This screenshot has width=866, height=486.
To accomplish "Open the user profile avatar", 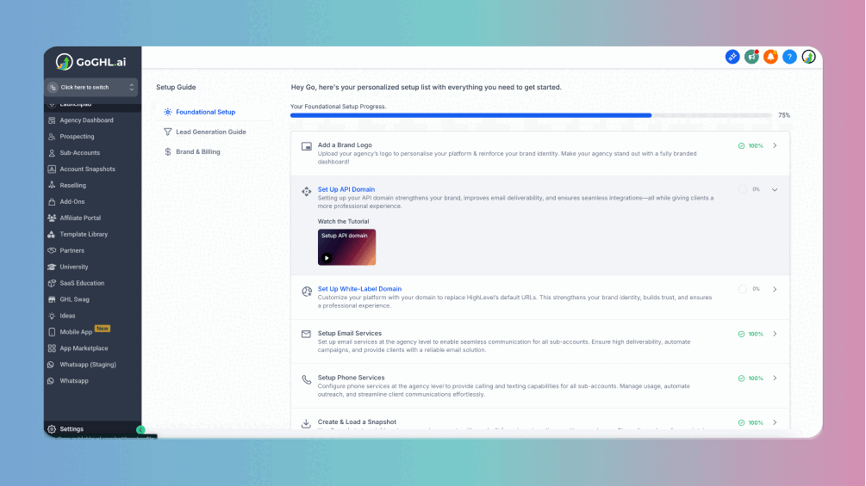I will 808,57.
